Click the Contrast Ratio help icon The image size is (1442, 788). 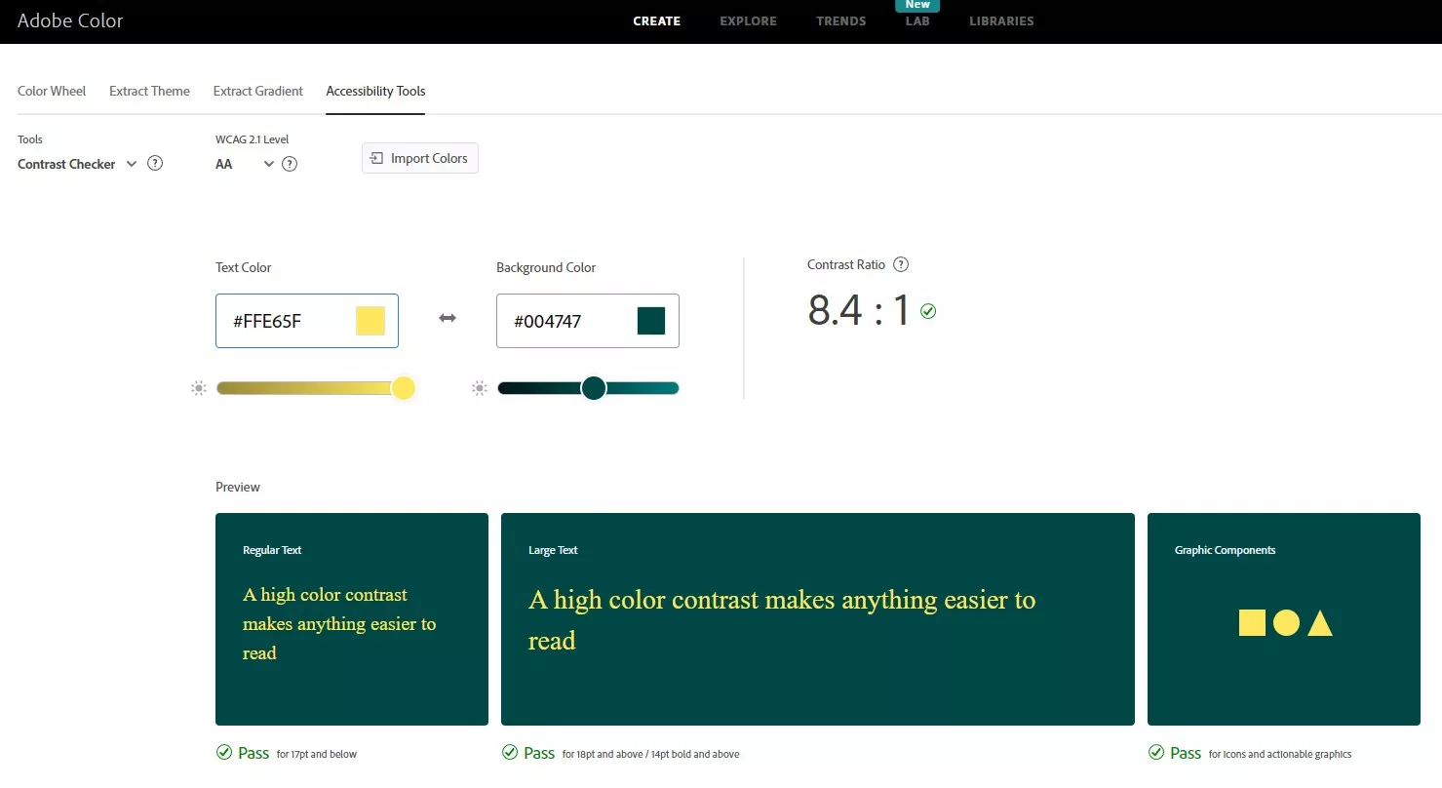[901, 264]
